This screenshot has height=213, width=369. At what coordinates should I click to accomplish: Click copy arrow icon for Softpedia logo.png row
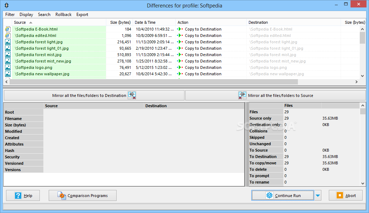(180, 67)
